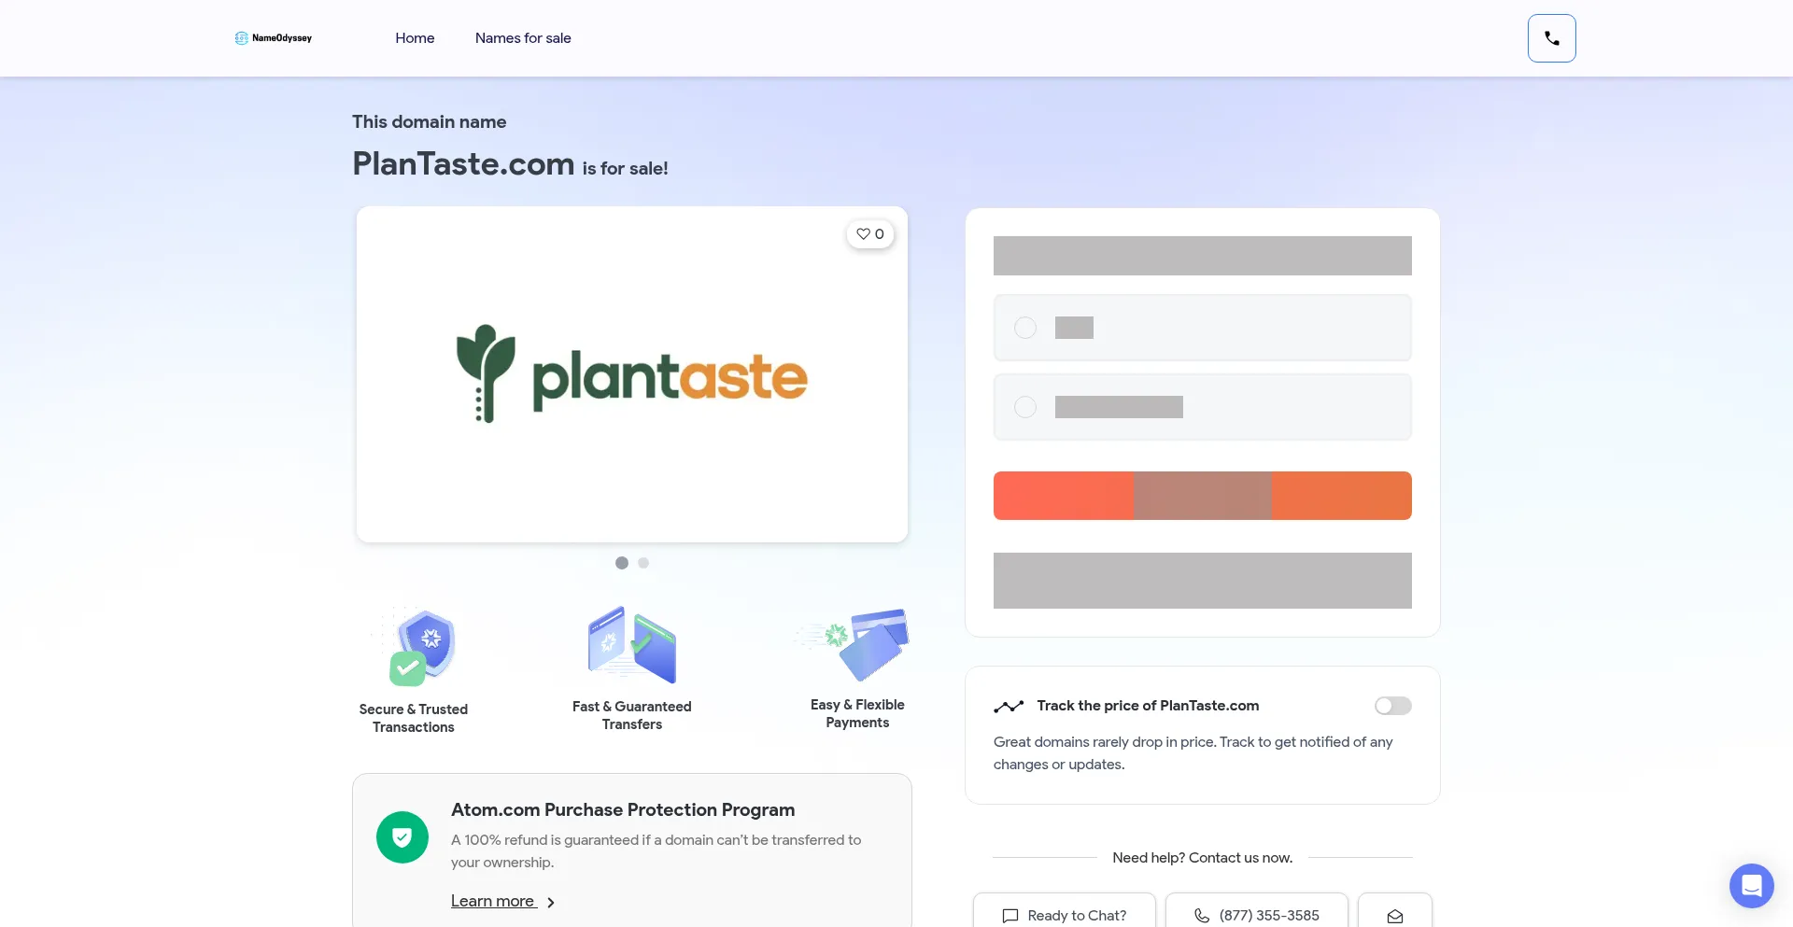This screenshot has height=927, width=1793.
Task: Like the domain with heart icon
Action: pyautogui.click(x=870, y=234)
